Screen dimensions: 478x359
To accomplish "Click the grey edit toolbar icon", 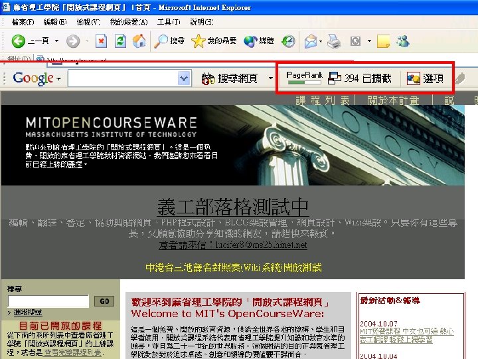I will (x=355, y=41).
